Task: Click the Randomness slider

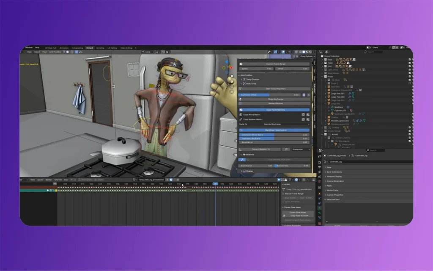Action: coord(293,166)
